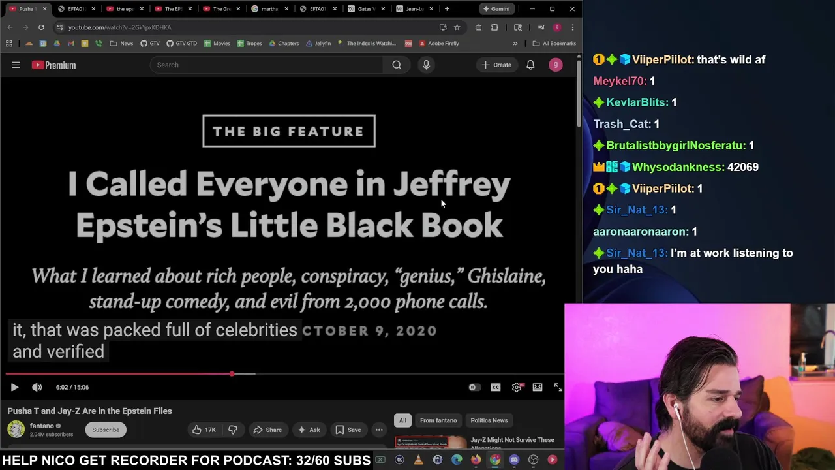This screenshot has height=470, width=835.
Task: Open the Create dropdown
Action: tap(496, 65)
